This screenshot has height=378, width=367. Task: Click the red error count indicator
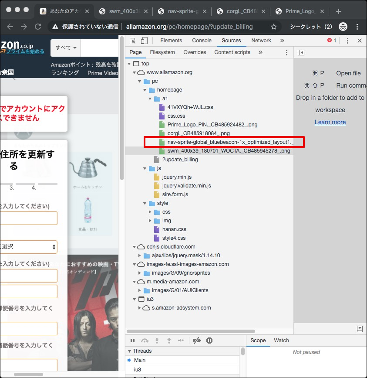point(332,41)
